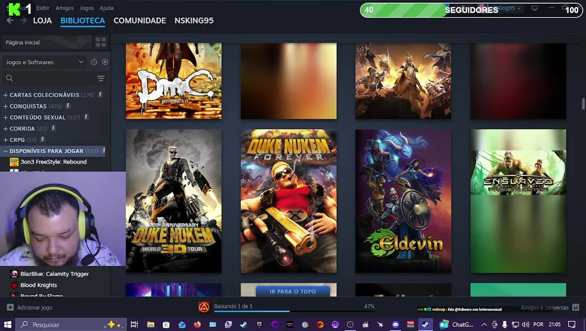The image size is (586, 331).
Task: Open the Jogos e Softwares dropdown
Action: coord(45,62)
